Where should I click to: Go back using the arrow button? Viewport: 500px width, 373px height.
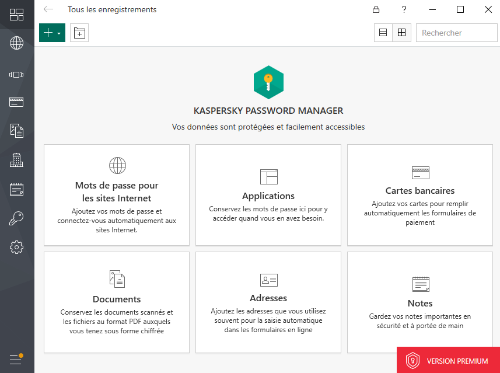(48, 9)
